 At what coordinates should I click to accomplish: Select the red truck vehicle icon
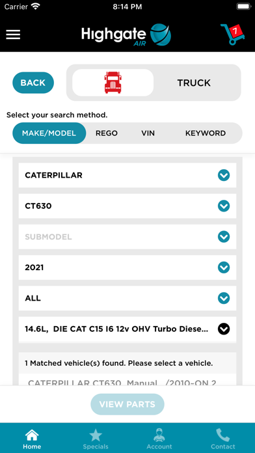pos(113,83)
